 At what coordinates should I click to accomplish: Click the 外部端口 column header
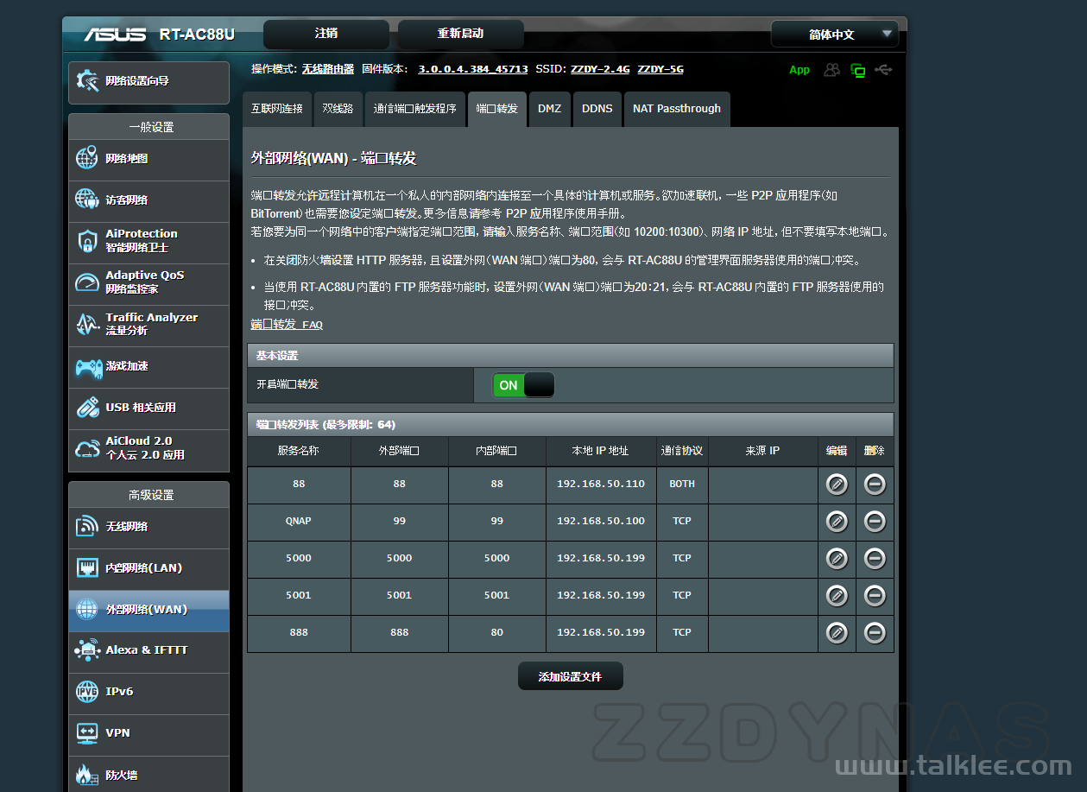pos(400,451)
